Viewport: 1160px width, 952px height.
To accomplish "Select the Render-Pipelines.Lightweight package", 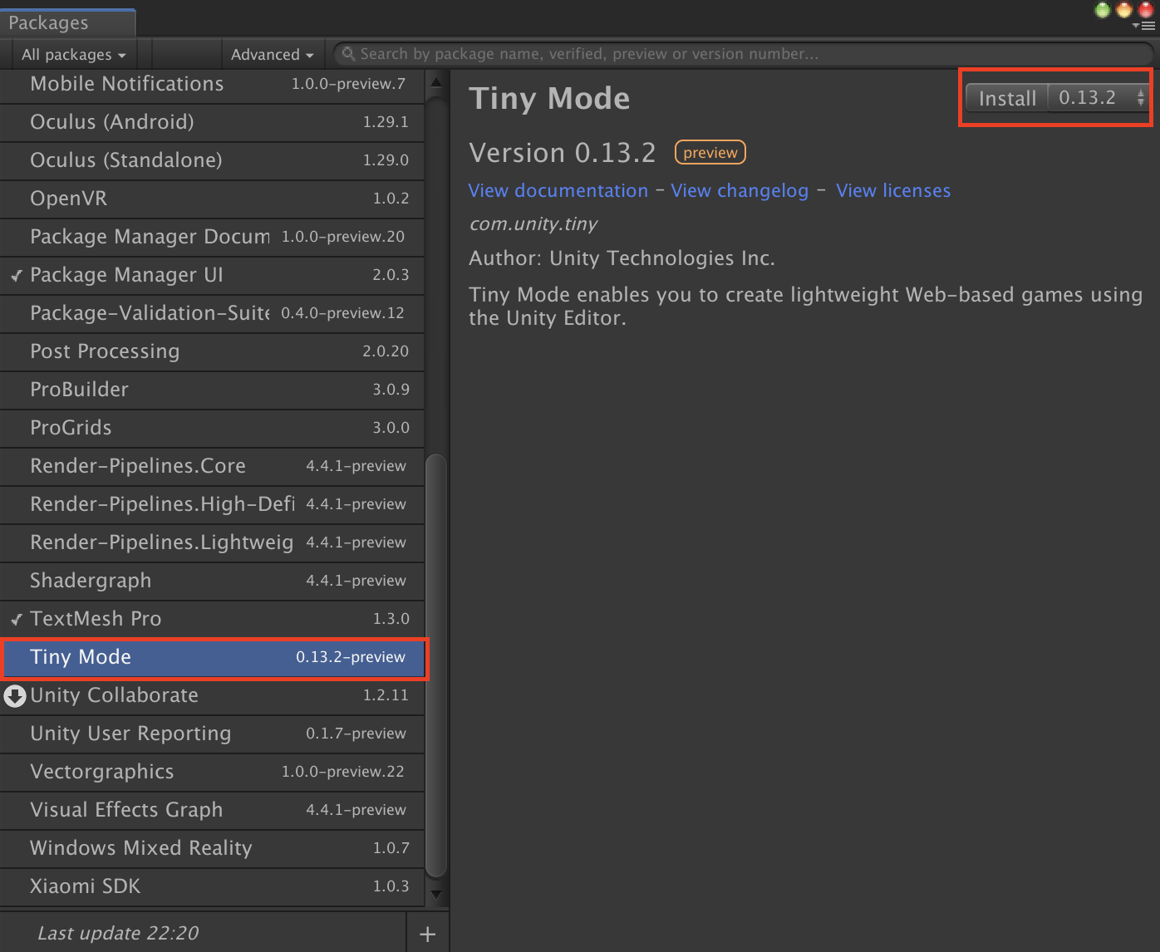I will click(x=212, y=542).
